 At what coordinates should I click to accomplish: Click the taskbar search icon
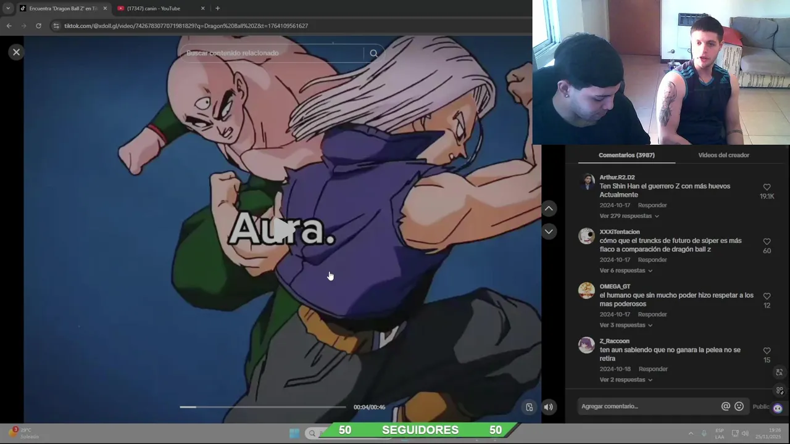(312, 433)
